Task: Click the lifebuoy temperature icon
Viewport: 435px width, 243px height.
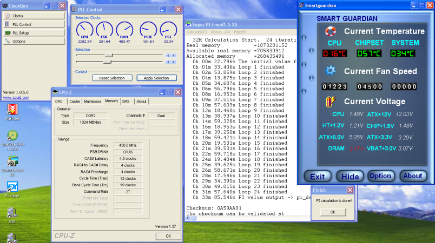Action: [x=331, y=31]
